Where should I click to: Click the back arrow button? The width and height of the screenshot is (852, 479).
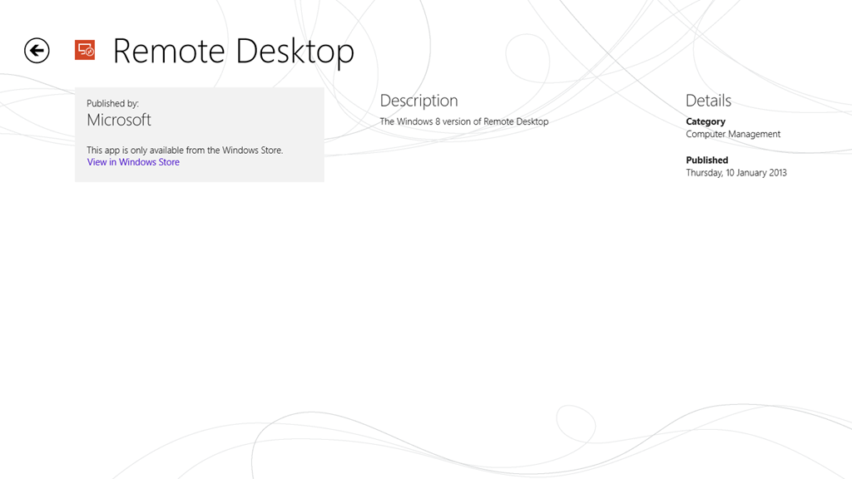37,51
